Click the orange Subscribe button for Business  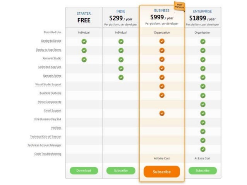click(x=161, y=171)
